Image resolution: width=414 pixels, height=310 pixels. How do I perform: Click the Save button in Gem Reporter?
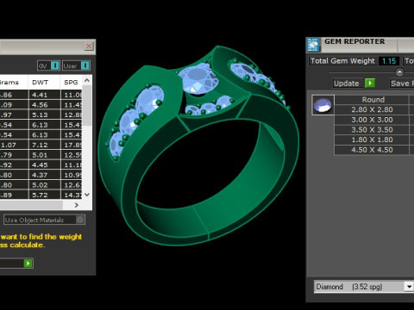pos(402,84)
